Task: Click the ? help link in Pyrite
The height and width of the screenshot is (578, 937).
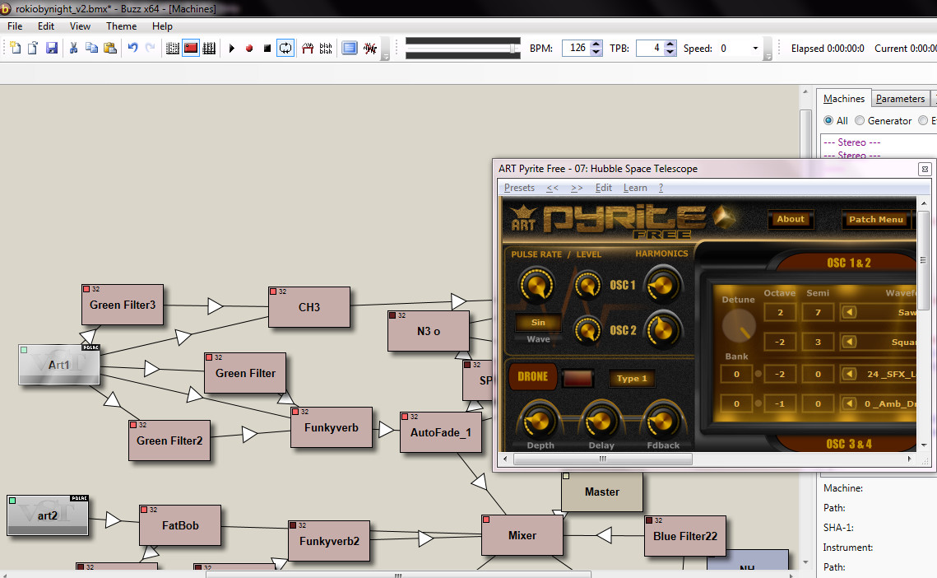Action: (x=661, y=188)
